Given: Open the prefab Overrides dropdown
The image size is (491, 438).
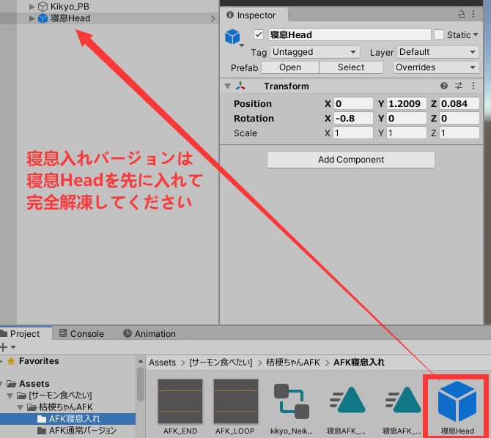Looking at the screenshot, I should click(436, 67).
